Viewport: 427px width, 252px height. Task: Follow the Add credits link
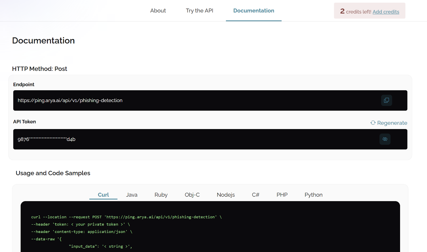(x=386, y=12)
